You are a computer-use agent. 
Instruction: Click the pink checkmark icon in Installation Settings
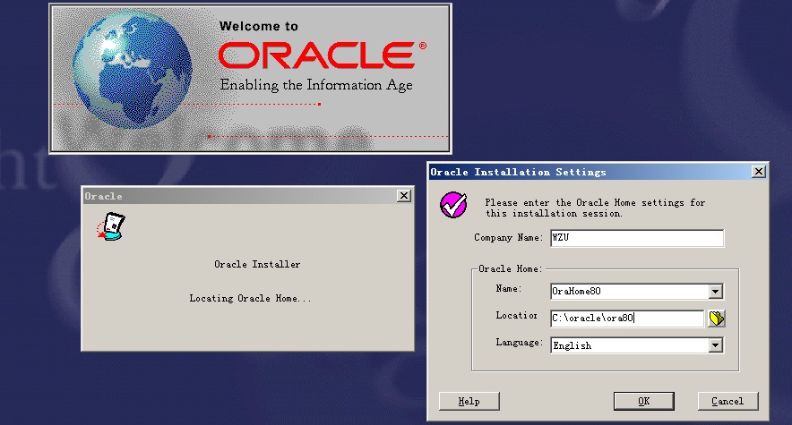tap(453, 205)
